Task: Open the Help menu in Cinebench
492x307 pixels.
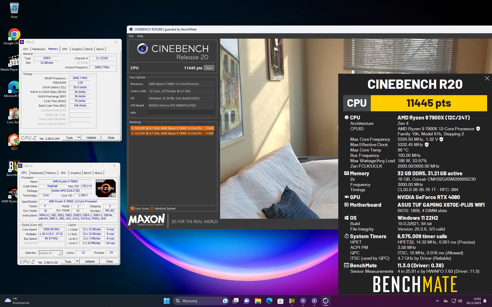Action: (x=140, y=36)
